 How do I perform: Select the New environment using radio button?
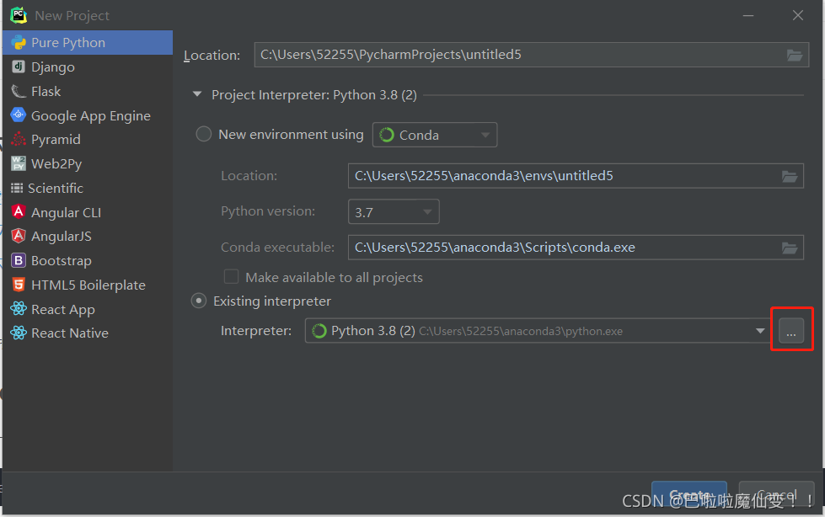point(204,134)
